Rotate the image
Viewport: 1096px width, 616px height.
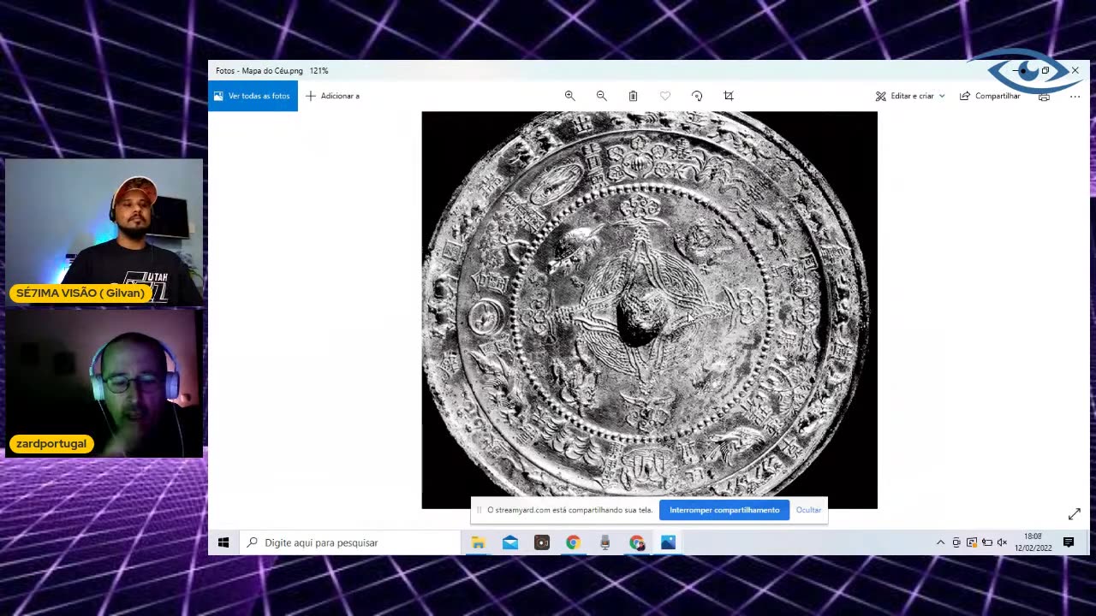pyautogui.click(x=697, y=96)
